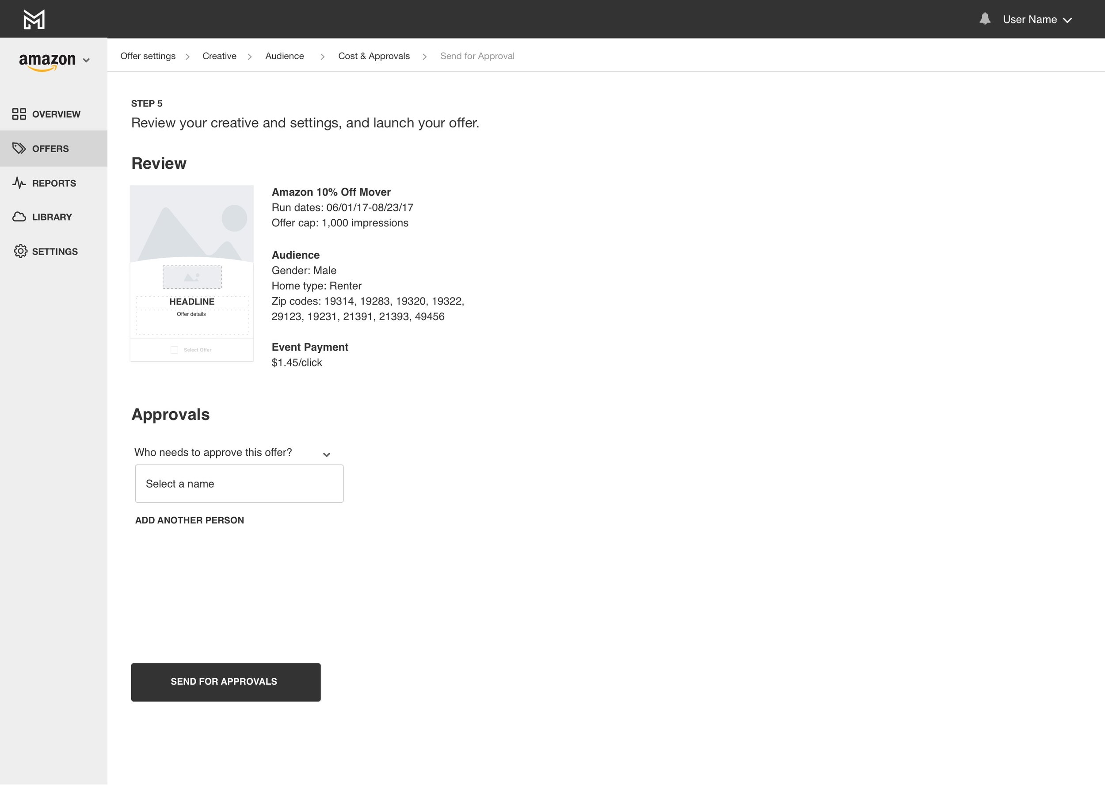Click the Amazon 10% Off Mover title

click(x=331, y=192)
